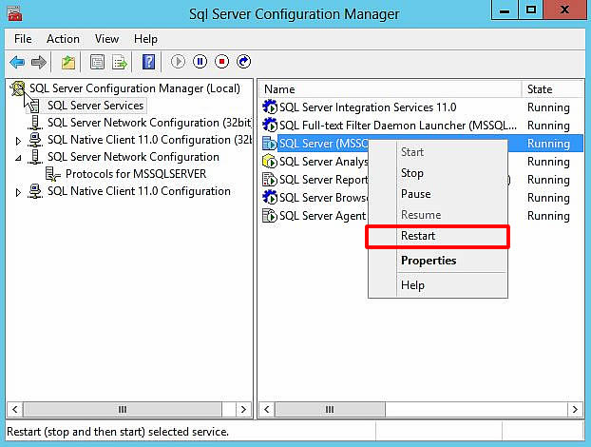Collapse the SQL Server Network Configuration node
The width and height of the screenshot is (591, 447).
pyautogui.click(x=18, y=158)
